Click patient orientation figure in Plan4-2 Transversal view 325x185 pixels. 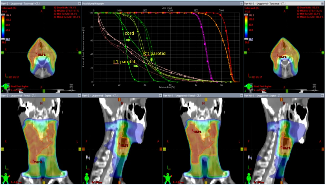click(x=5, y=87)
